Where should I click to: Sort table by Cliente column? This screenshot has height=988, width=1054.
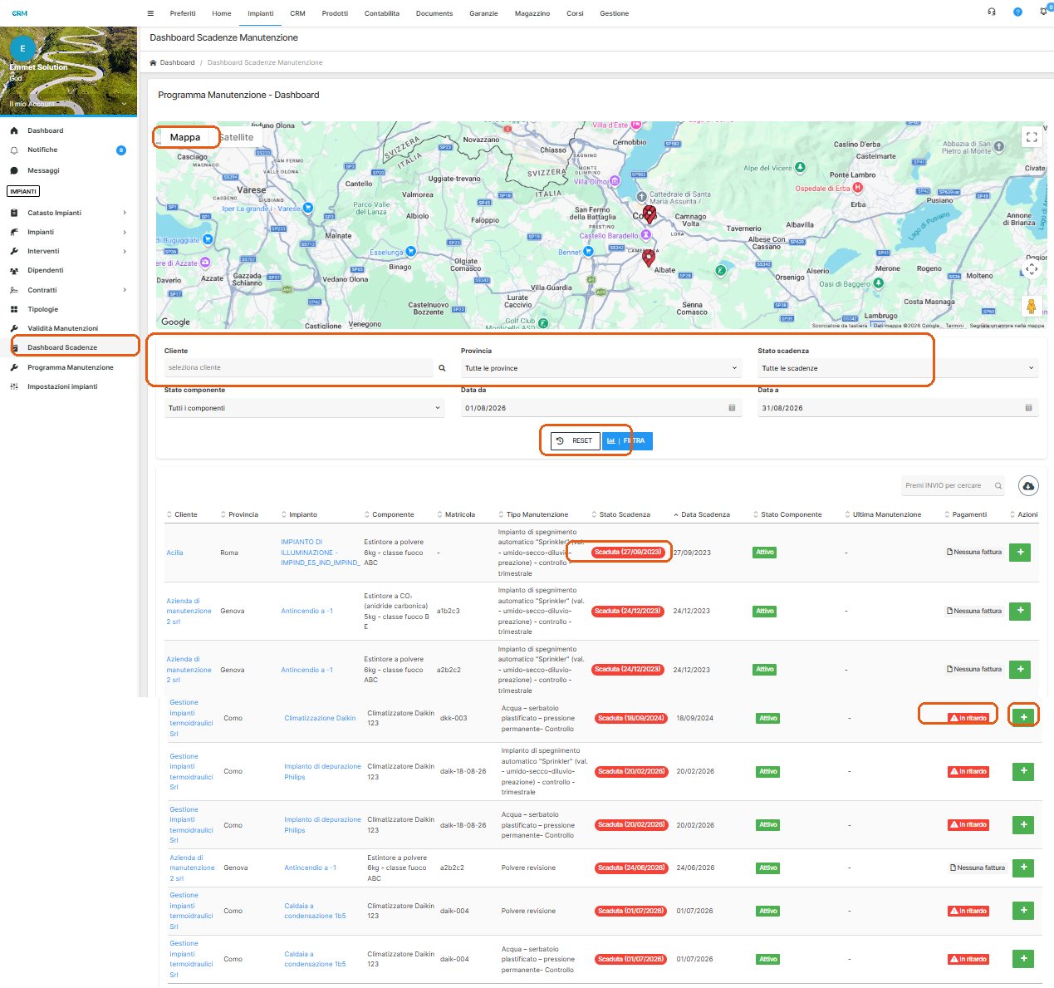182,514
